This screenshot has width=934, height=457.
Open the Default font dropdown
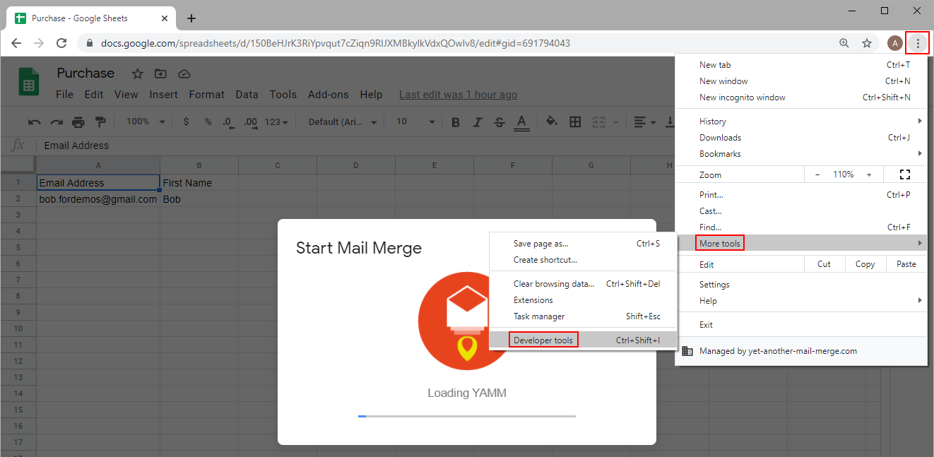coord(342,121)
